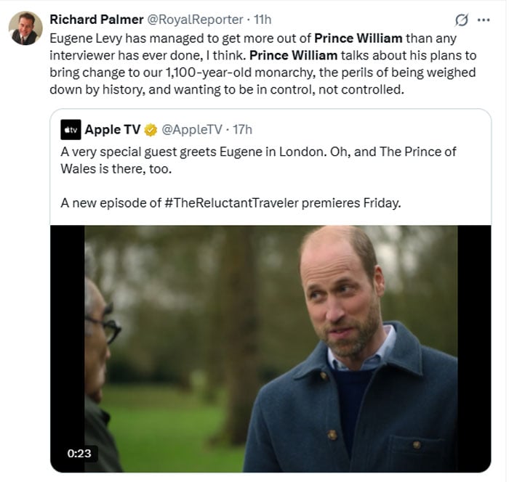Open the post via 11h timestamp
The image size is (509, 482).
(x=262, y=20)
